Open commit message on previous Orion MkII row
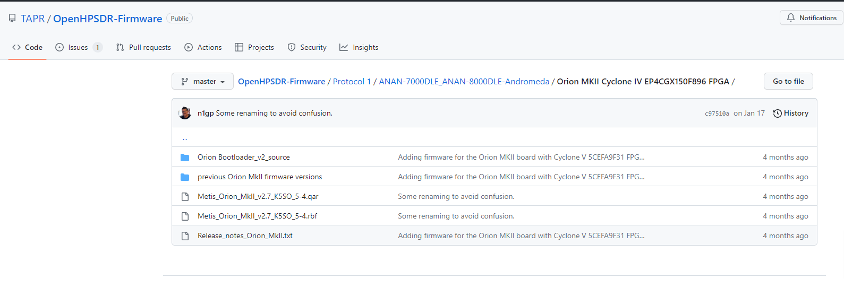The height and width of the screenshot is (288, 844). (x=521, y=177)
